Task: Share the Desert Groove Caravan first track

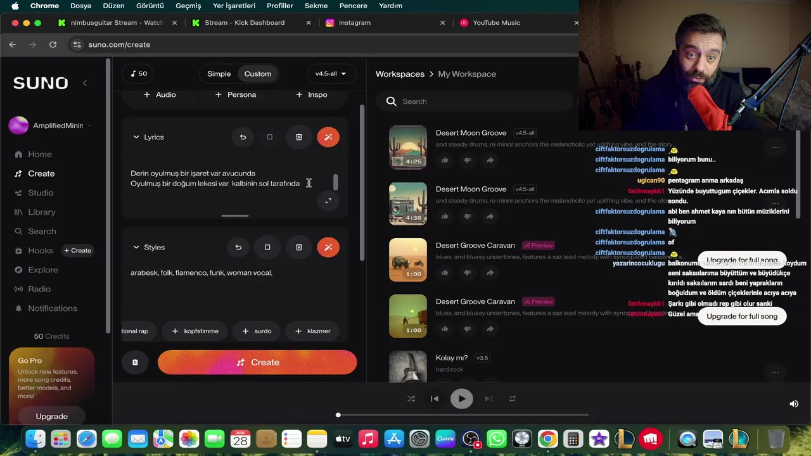Action: pyautogui.click(x=490, y=272)
